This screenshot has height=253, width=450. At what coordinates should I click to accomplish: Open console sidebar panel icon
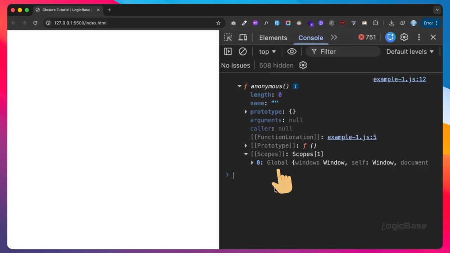[228, 51]
